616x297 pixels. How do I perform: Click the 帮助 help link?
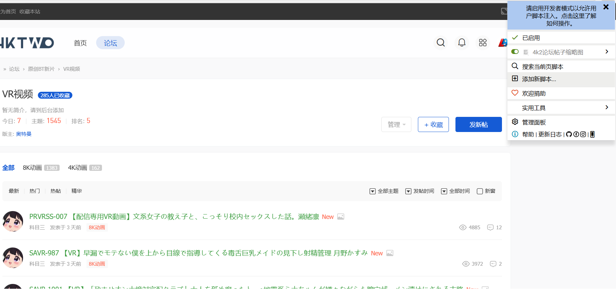(528, 134)
